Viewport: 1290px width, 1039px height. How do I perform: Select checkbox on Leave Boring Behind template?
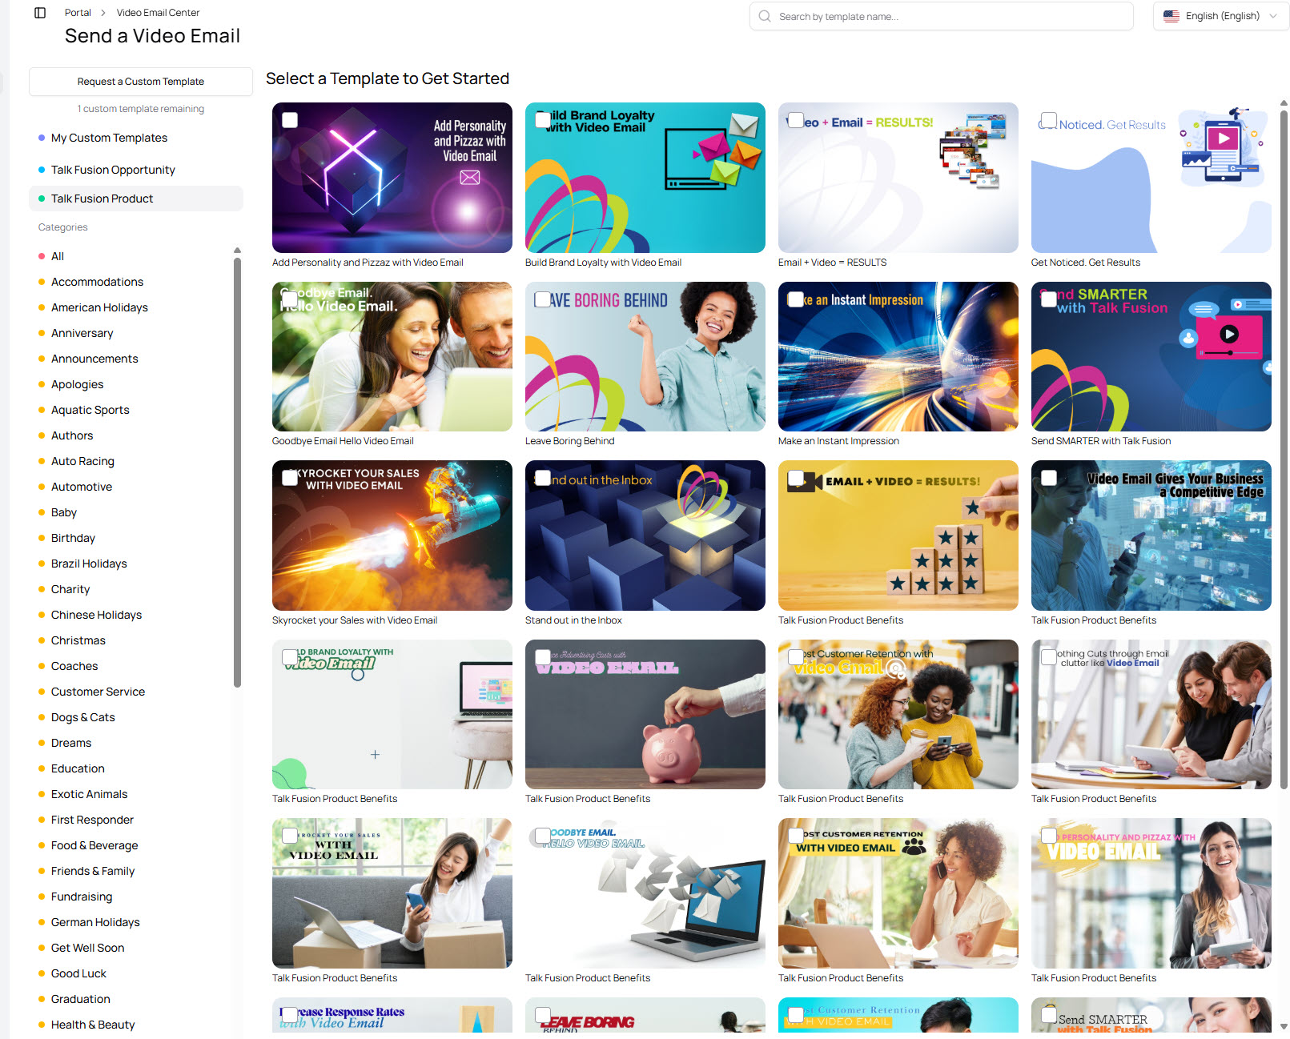[x=542, y=299]
